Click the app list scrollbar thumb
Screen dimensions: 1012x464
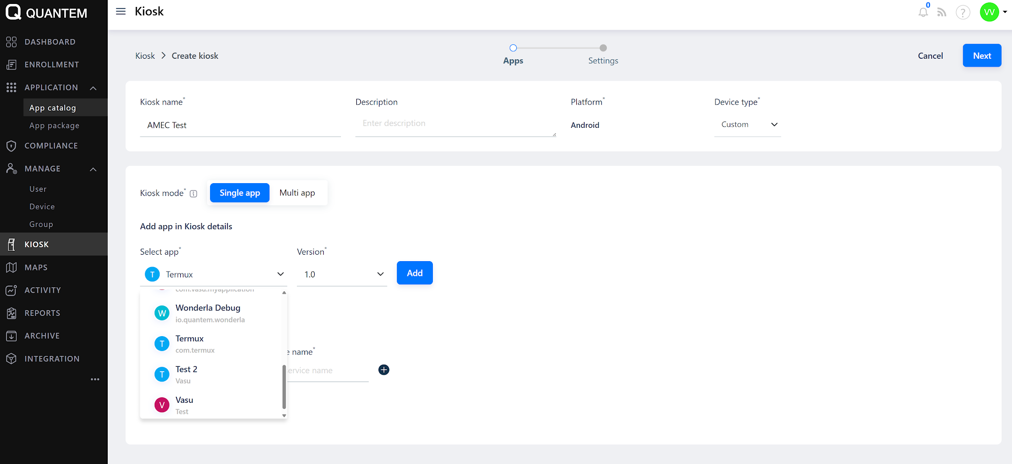tap(284, 387)
